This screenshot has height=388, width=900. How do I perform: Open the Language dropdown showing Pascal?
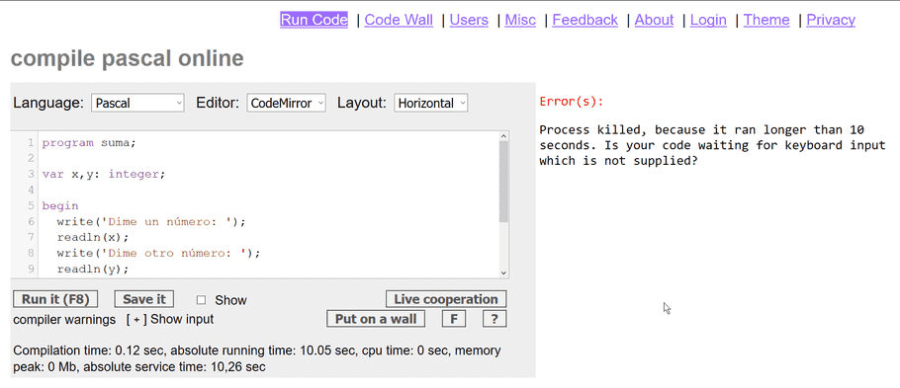click(x=137, y=103)
